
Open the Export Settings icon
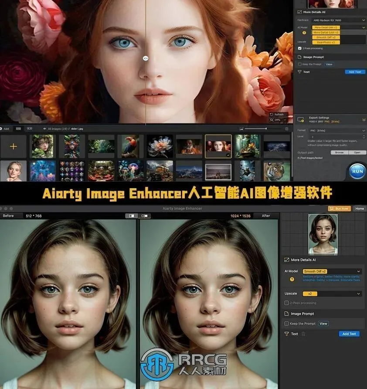point(300,120)
